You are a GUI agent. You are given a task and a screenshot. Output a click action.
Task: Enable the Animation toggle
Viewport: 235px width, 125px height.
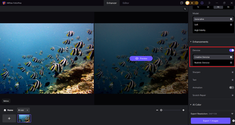[x=231, y=87]
